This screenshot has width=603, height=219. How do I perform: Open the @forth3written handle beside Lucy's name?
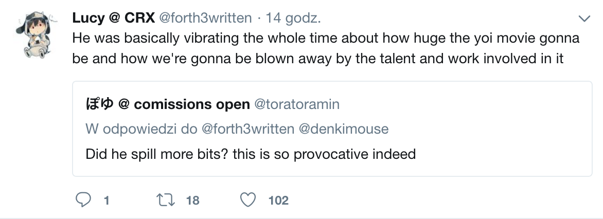click(206, 19)
